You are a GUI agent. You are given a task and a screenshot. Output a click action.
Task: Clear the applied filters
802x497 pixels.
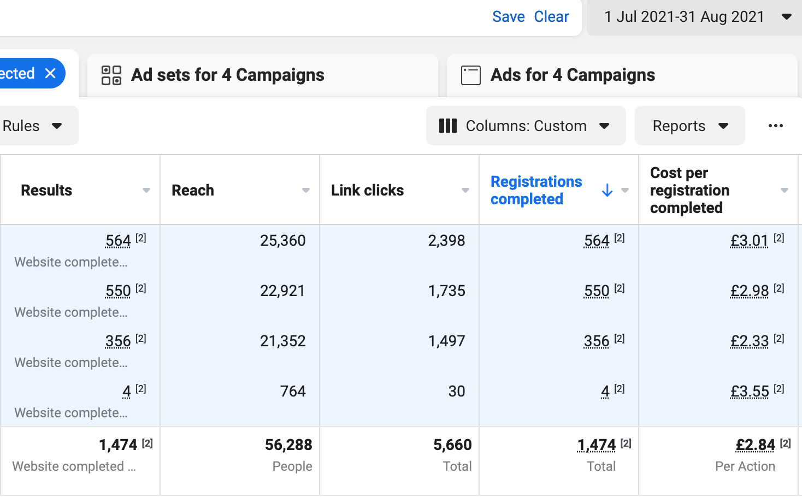551,17
